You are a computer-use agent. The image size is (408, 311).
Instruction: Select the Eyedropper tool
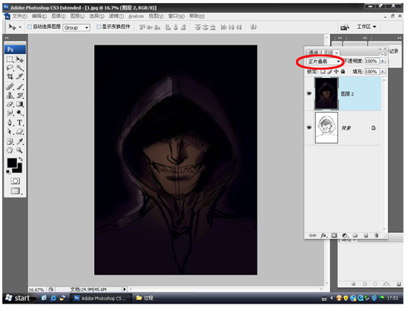pos(20,141)
